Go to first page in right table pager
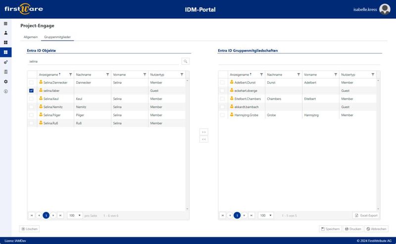 222,215
